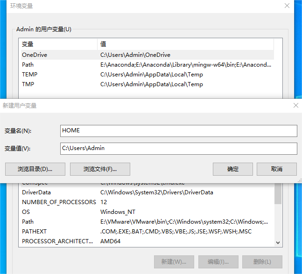Click the 浏览目录 button
Image resolution: width=302 pixels, height=274 pixels.
click(35, 169)
